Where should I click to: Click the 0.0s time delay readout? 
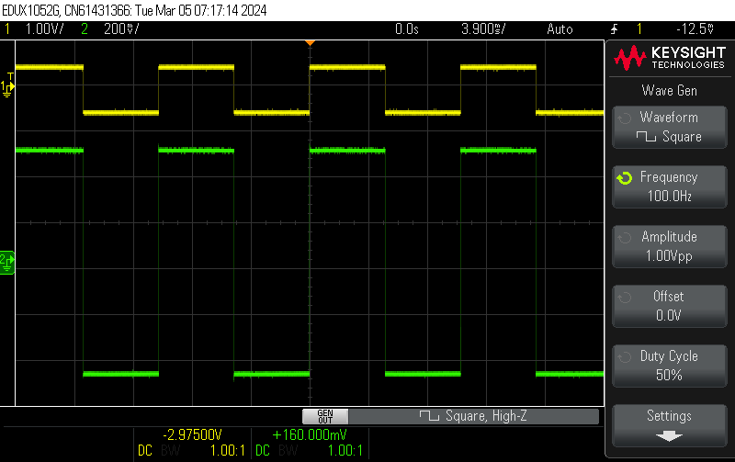[407, 29]
